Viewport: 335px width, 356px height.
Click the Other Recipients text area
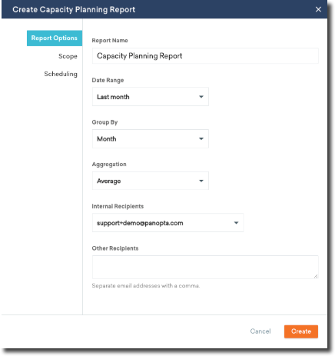[x=205, y=267]
